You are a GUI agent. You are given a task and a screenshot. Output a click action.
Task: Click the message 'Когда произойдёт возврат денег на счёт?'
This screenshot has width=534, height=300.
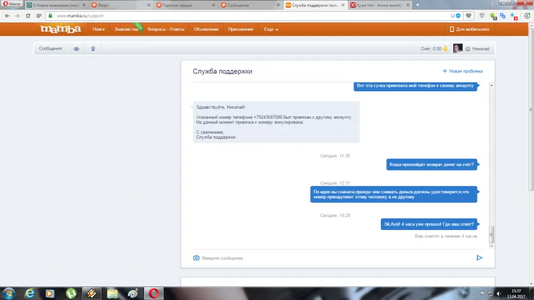(431, 165)
